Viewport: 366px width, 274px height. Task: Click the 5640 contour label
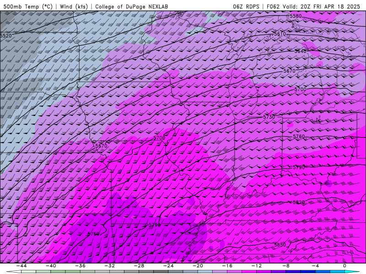[x=300, y=51]
